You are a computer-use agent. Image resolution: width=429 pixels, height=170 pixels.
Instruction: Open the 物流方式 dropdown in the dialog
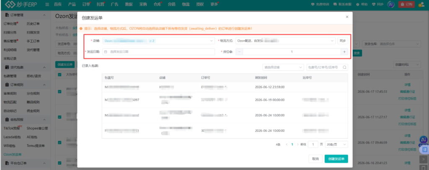285,41
